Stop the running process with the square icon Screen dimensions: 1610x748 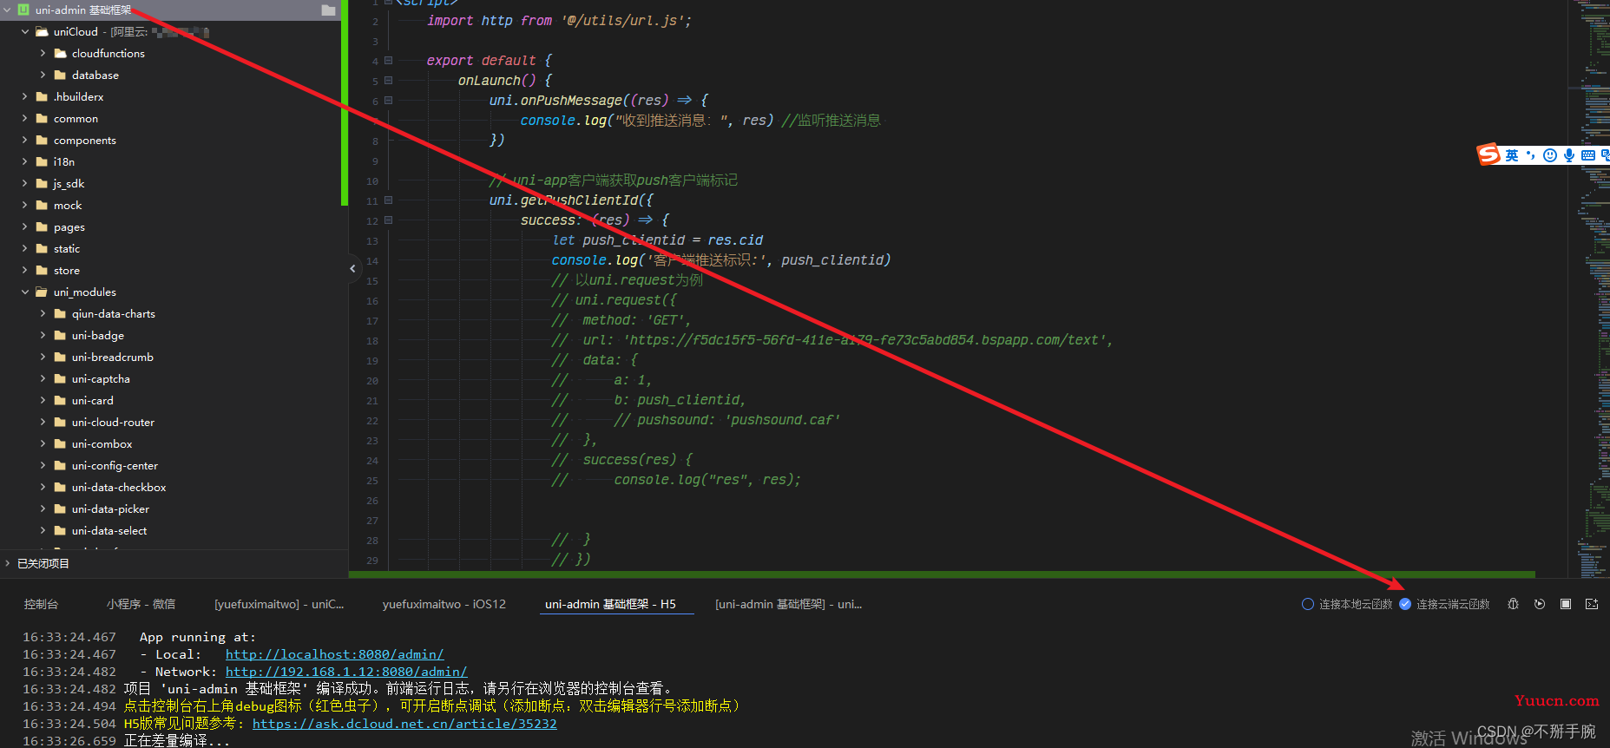1566,604
